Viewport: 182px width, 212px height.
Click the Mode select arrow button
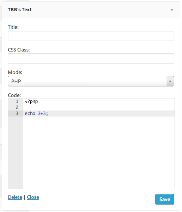[170, 81]
